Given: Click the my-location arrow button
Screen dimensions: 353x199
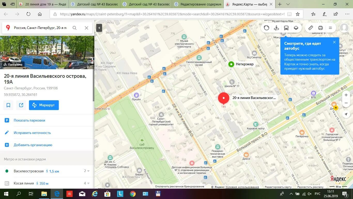Looking at the screenshot, I should pyautogui.click(x=346, y=114).
